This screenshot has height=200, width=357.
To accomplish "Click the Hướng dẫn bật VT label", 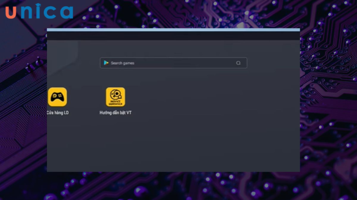I will (x=116, y=113).
